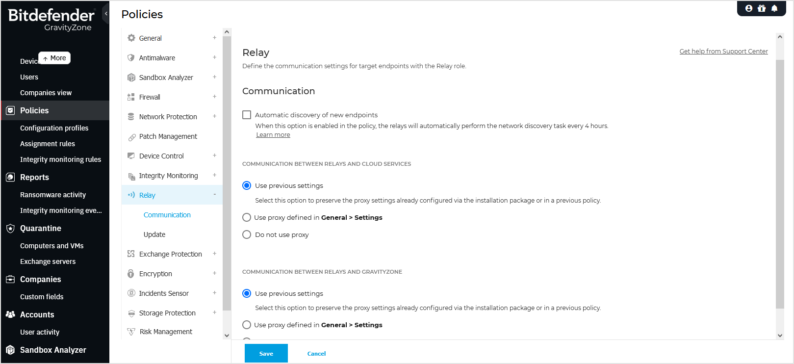Open User activity under Accounts
Viewport: 794px width, 364px height.
[x=40, y=332]
